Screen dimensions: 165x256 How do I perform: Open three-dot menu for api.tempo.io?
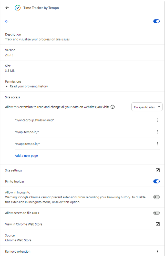[x=158, y=132]
